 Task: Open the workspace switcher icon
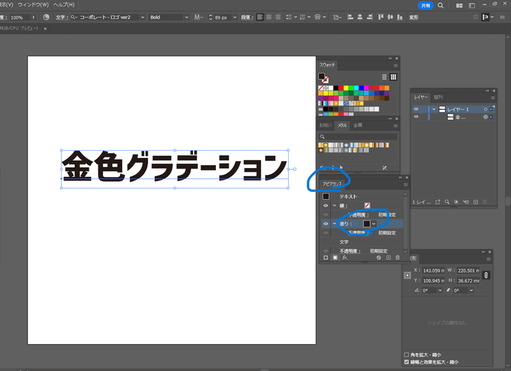click(471, 6)
